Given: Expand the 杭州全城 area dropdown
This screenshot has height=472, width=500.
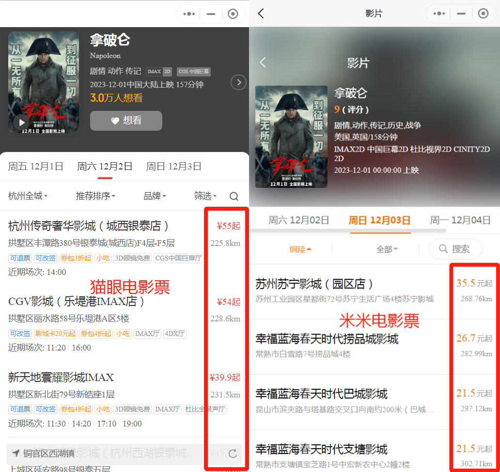Looking at the screenshot, I should click(28, 196).
